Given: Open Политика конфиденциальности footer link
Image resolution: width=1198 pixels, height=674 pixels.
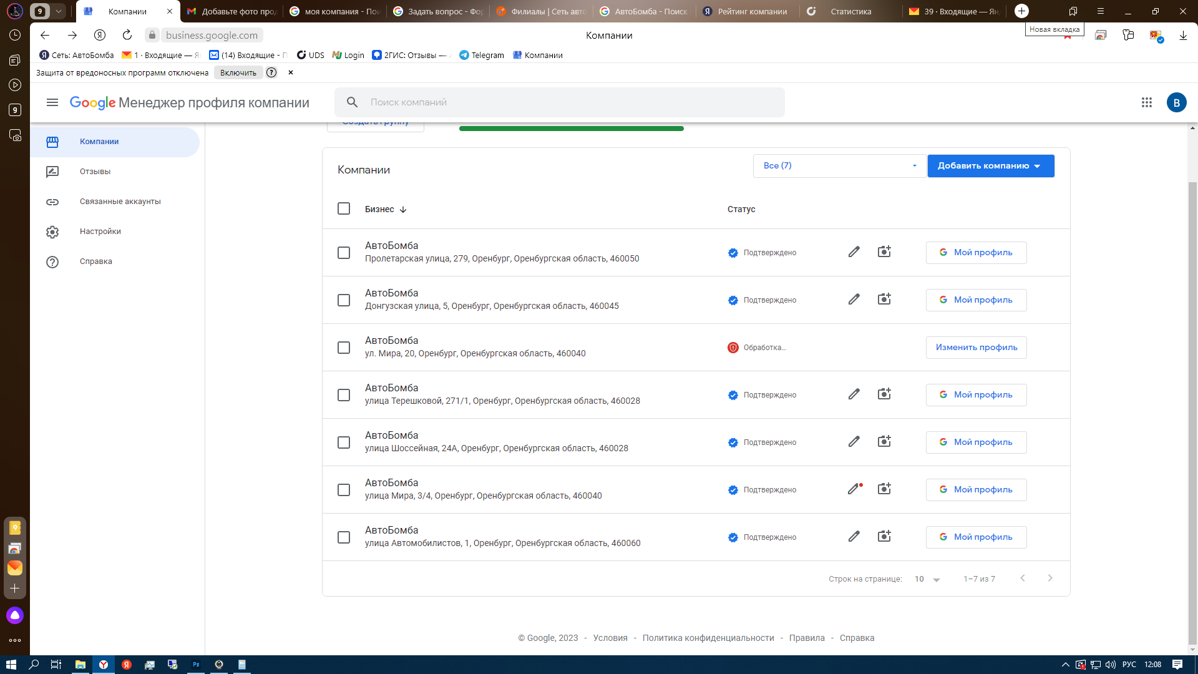Looking at the screenshot, I should pos(708,638).
